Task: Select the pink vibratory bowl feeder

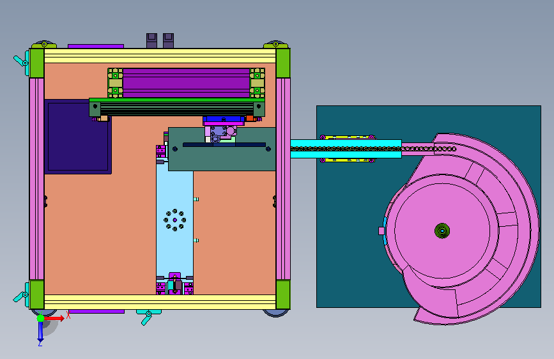Action: (463, 229)
